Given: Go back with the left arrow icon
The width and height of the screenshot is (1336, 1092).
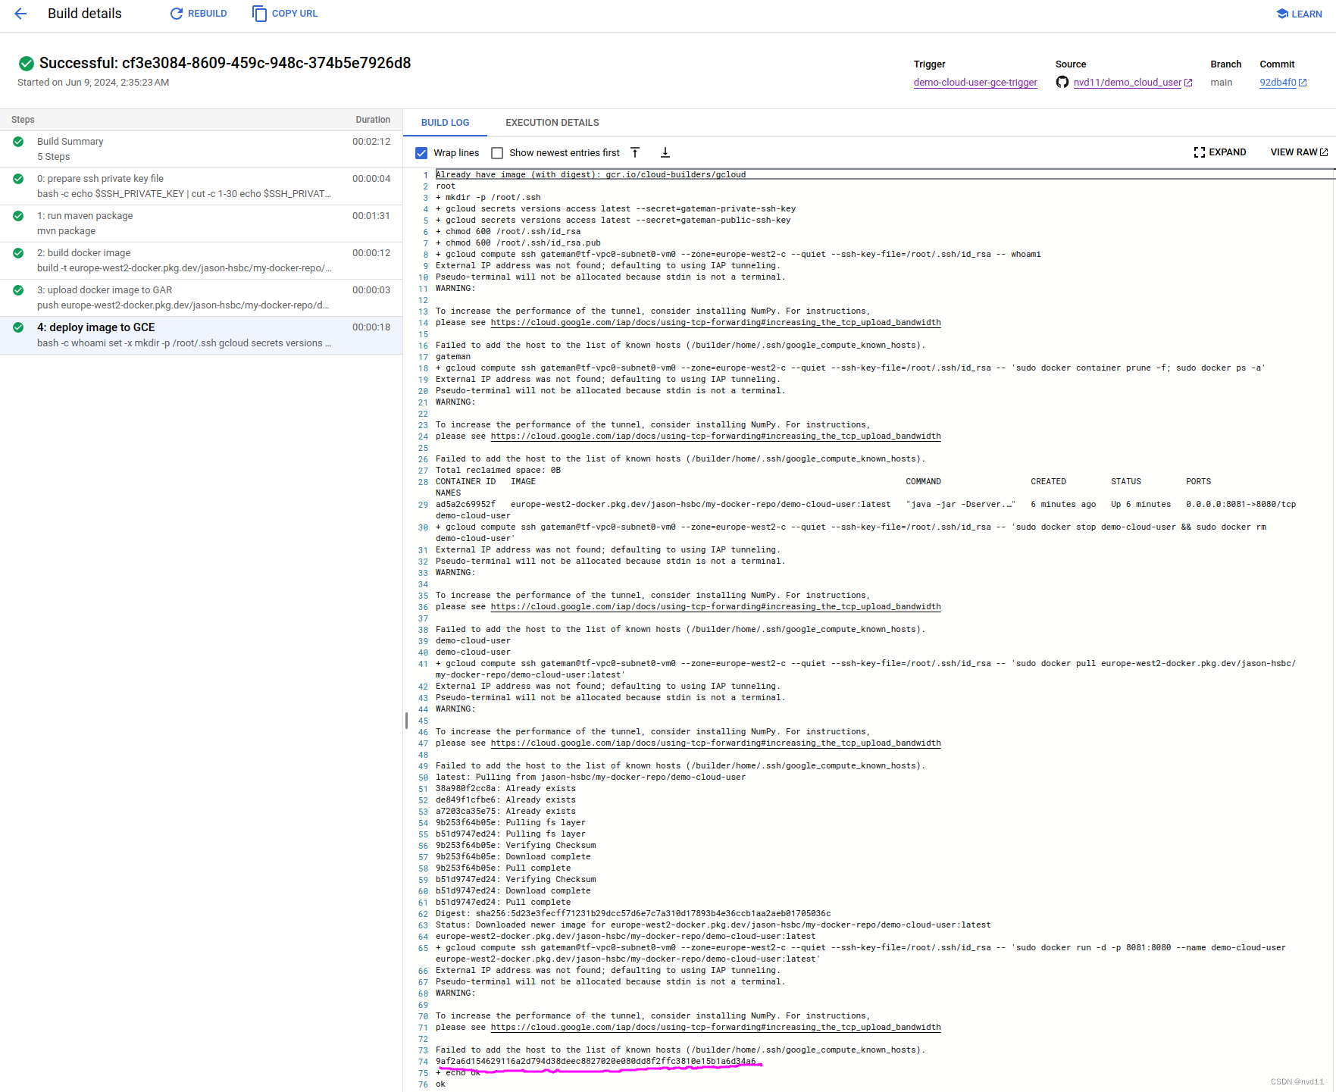Looking at the screenshot, I should pyautogui.click(x=20, y=14).
